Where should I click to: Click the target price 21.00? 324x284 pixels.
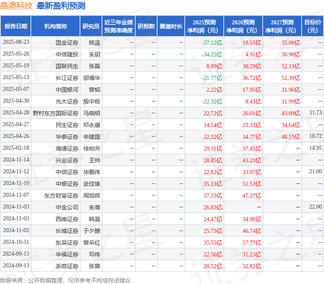coord(315,172)
